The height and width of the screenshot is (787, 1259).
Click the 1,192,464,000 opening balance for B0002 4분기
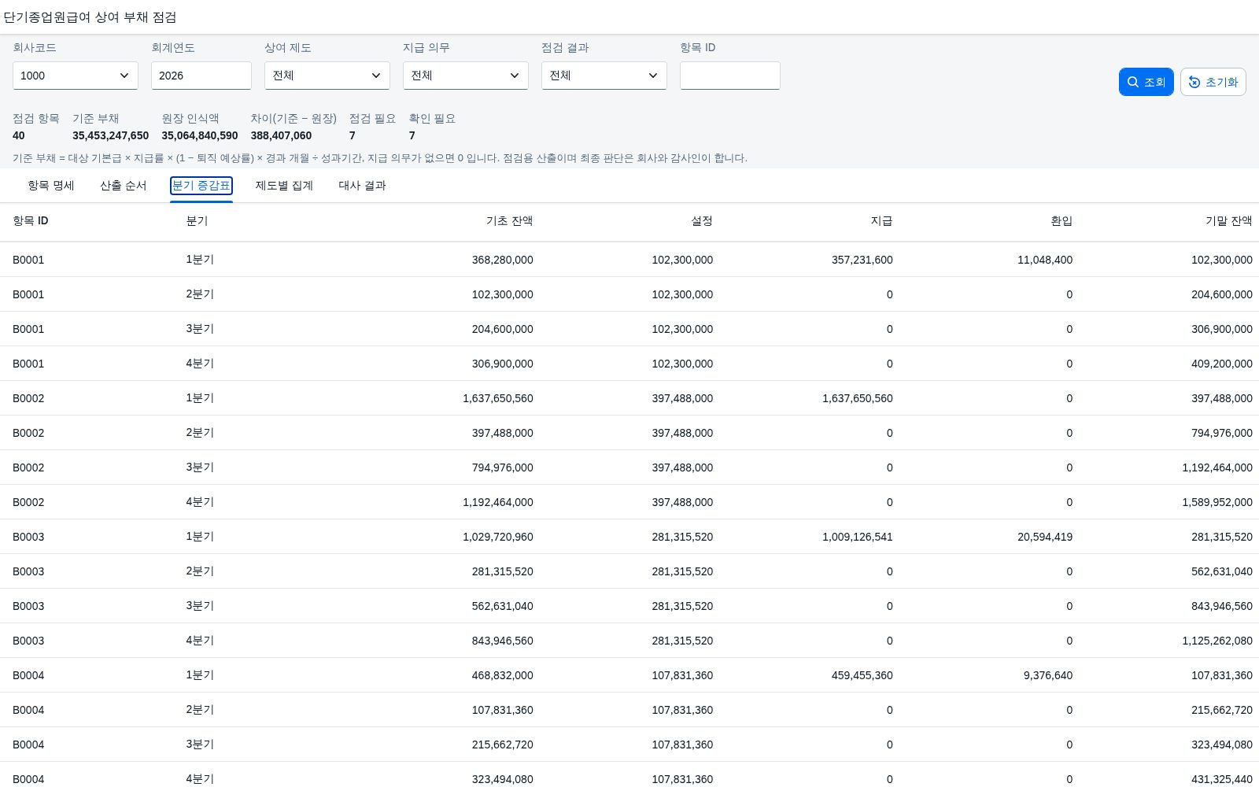(x=497, y=502)
